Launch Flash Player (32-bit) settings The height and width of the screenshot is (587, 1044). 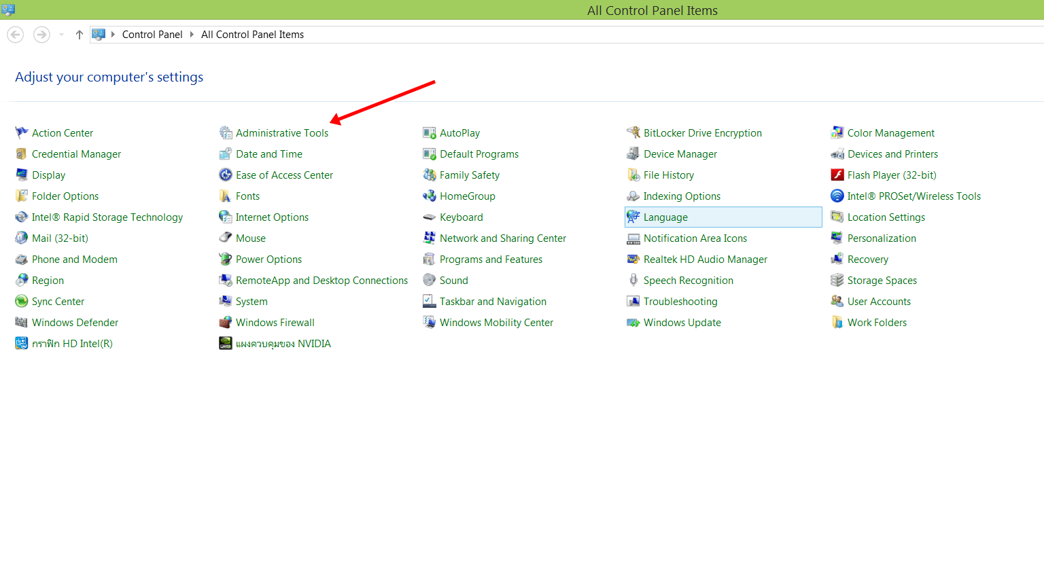(891, 175)
